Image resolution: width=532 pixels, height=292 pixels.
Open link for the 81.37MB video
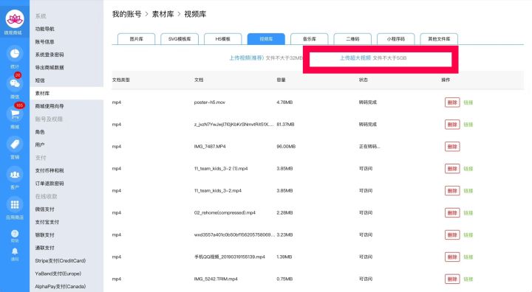[x=468, y=125]
